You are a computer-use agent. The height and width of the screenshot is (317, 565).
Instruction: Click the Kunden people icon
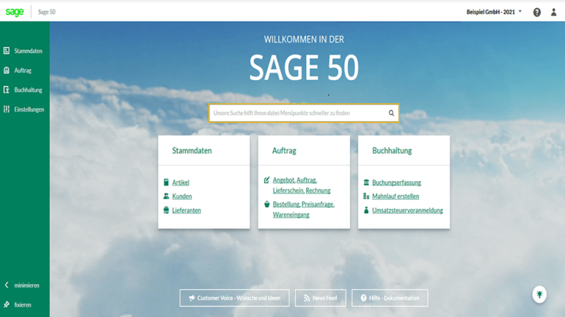[x=166, y=196]
